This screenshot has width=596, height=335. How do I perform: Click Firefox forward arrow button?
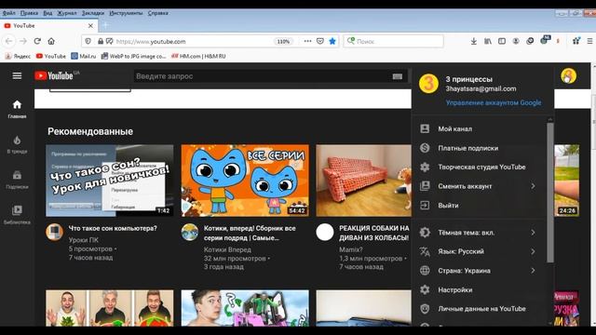click(x=23, y=41)
